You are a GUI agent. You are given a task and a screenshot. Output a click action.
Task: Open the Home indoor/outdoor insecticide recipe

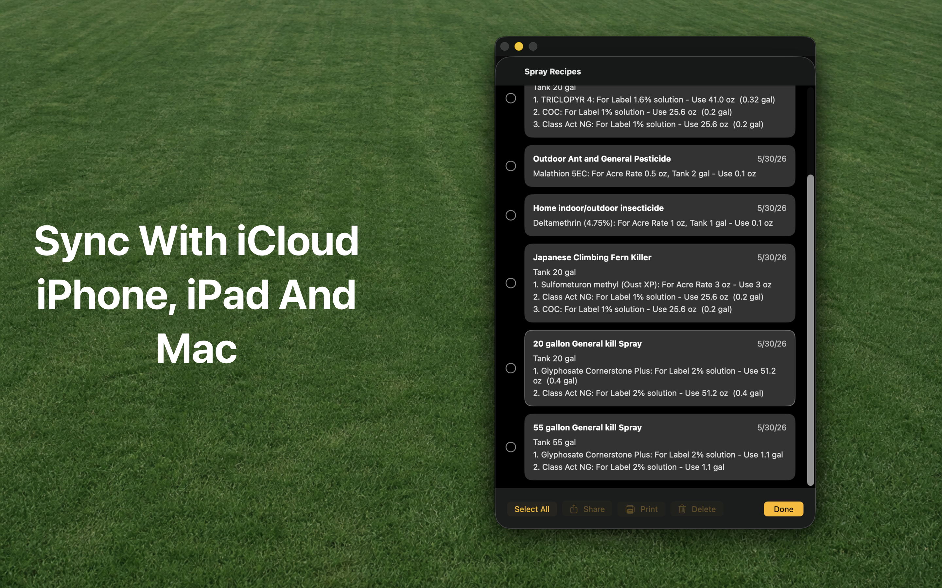coord(659,216)
